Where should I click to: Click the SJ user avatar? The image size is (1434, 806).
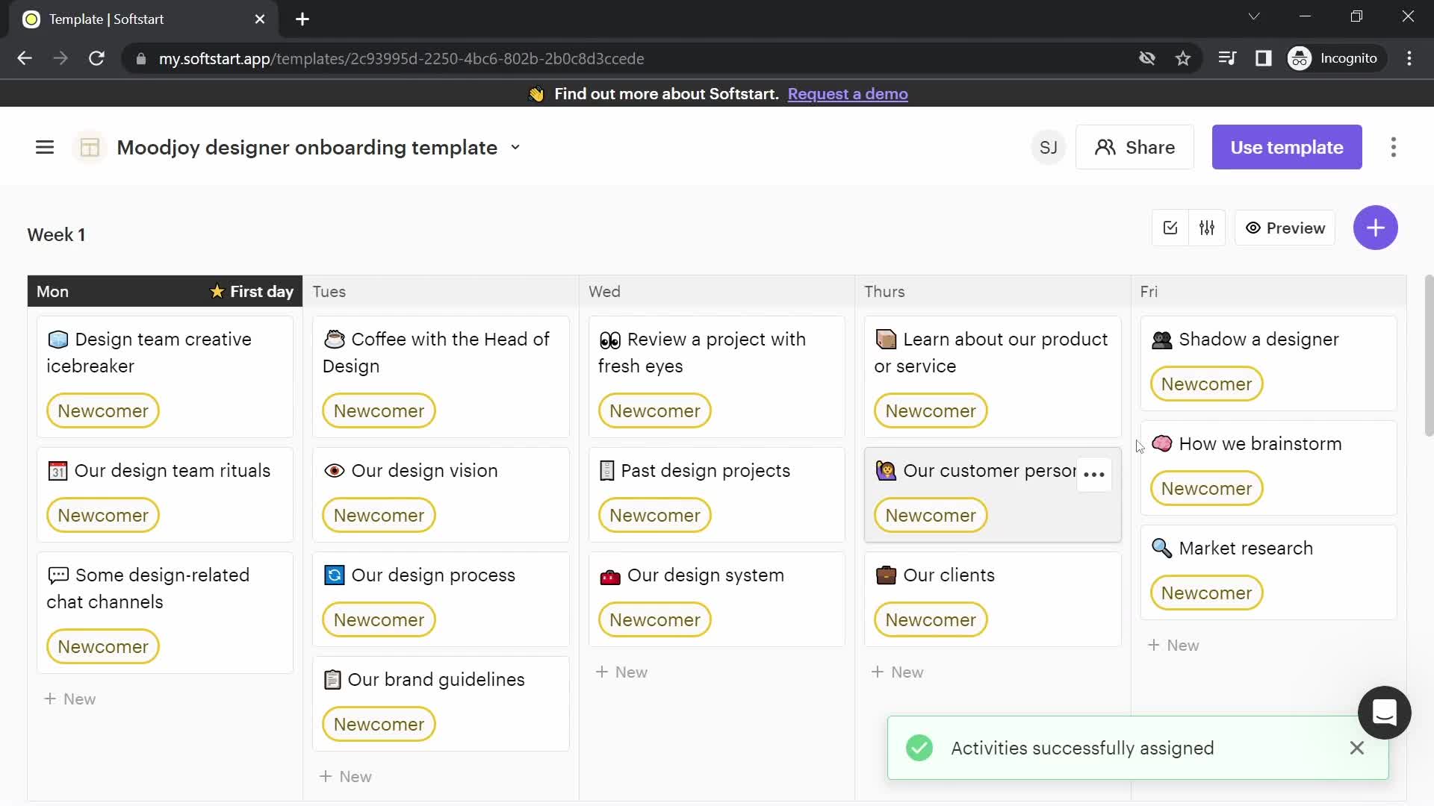click(x=1048, y=147)
